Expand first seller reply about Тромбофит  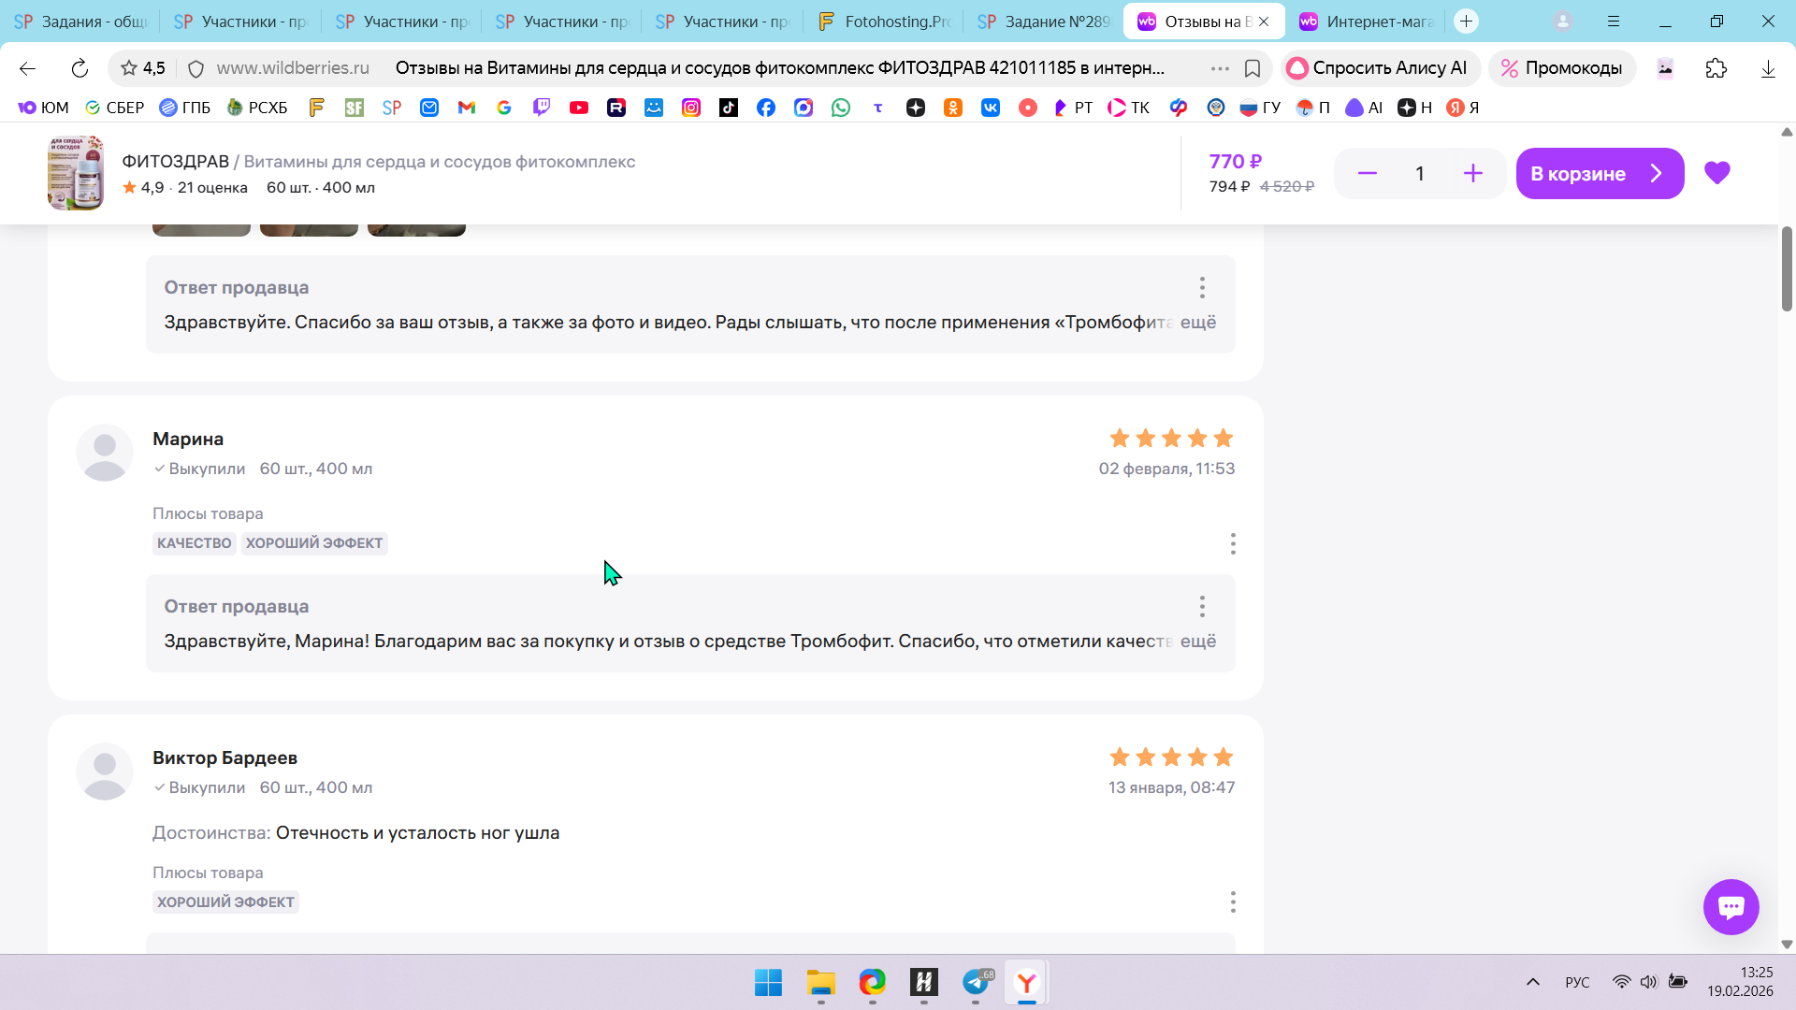click(x=1197, y=322)
